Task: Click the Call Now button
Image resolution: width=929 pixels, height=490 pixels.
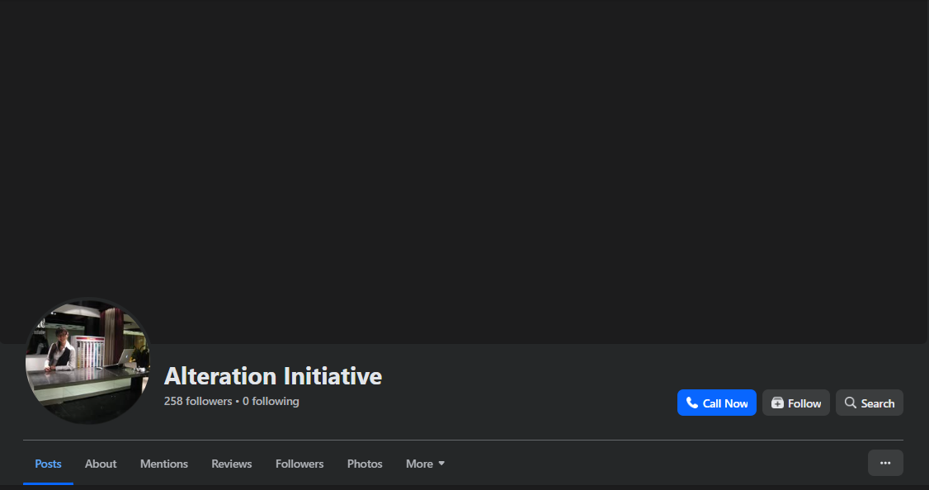Action: (x=716, y=403)
